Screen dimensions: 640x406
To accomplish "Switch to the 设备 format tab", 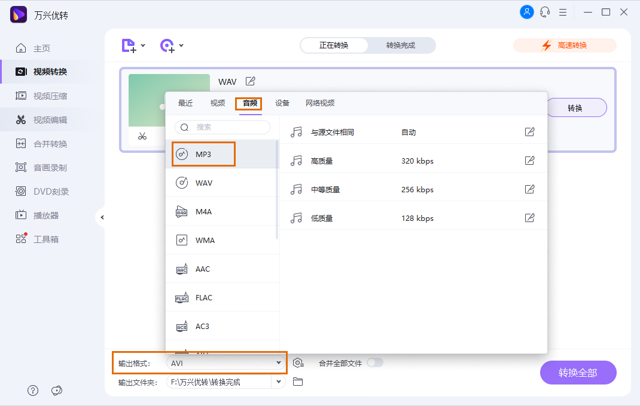I will 282,103.
